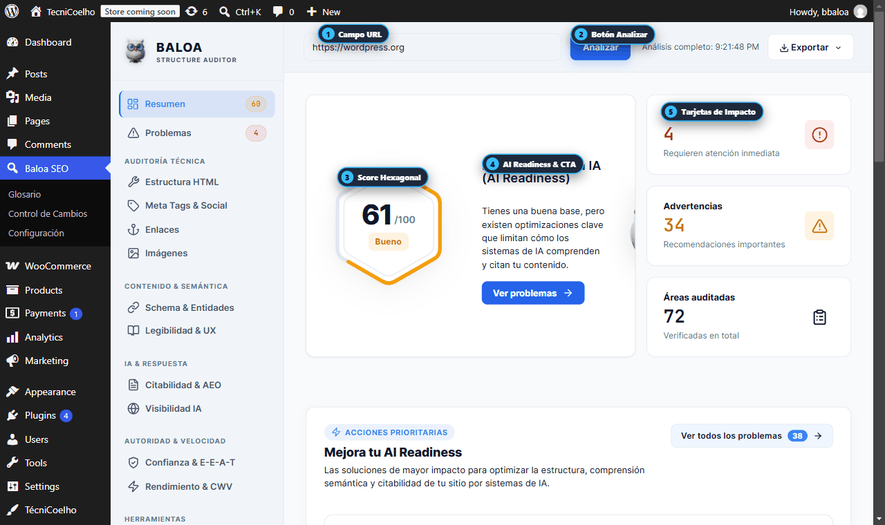Click the Payments menu icon
Viewport: 885px width, 525px height.
(12, 313)
